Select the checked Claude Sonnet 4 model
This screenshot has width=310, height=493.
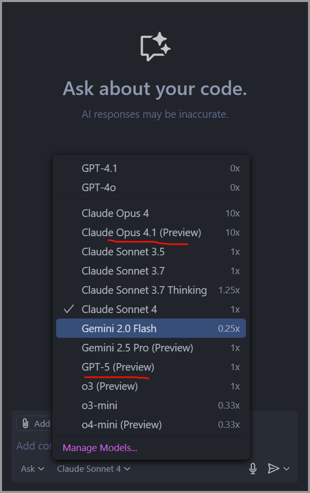119,309
